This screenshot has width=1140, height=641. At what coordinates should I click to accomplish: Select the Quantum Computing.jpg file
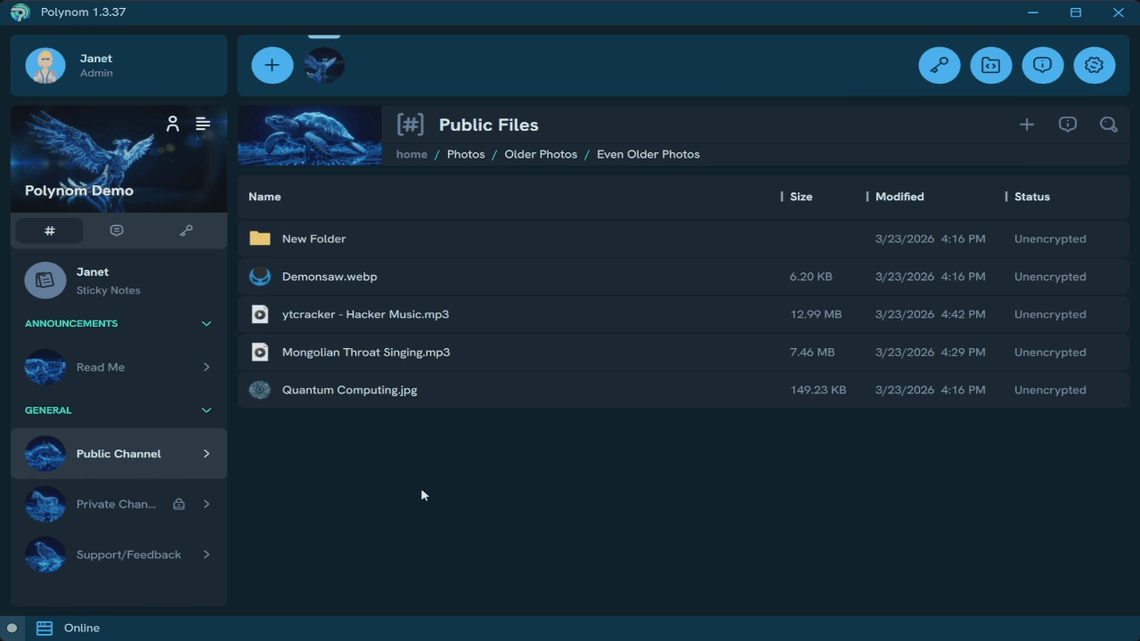(349, 390)
